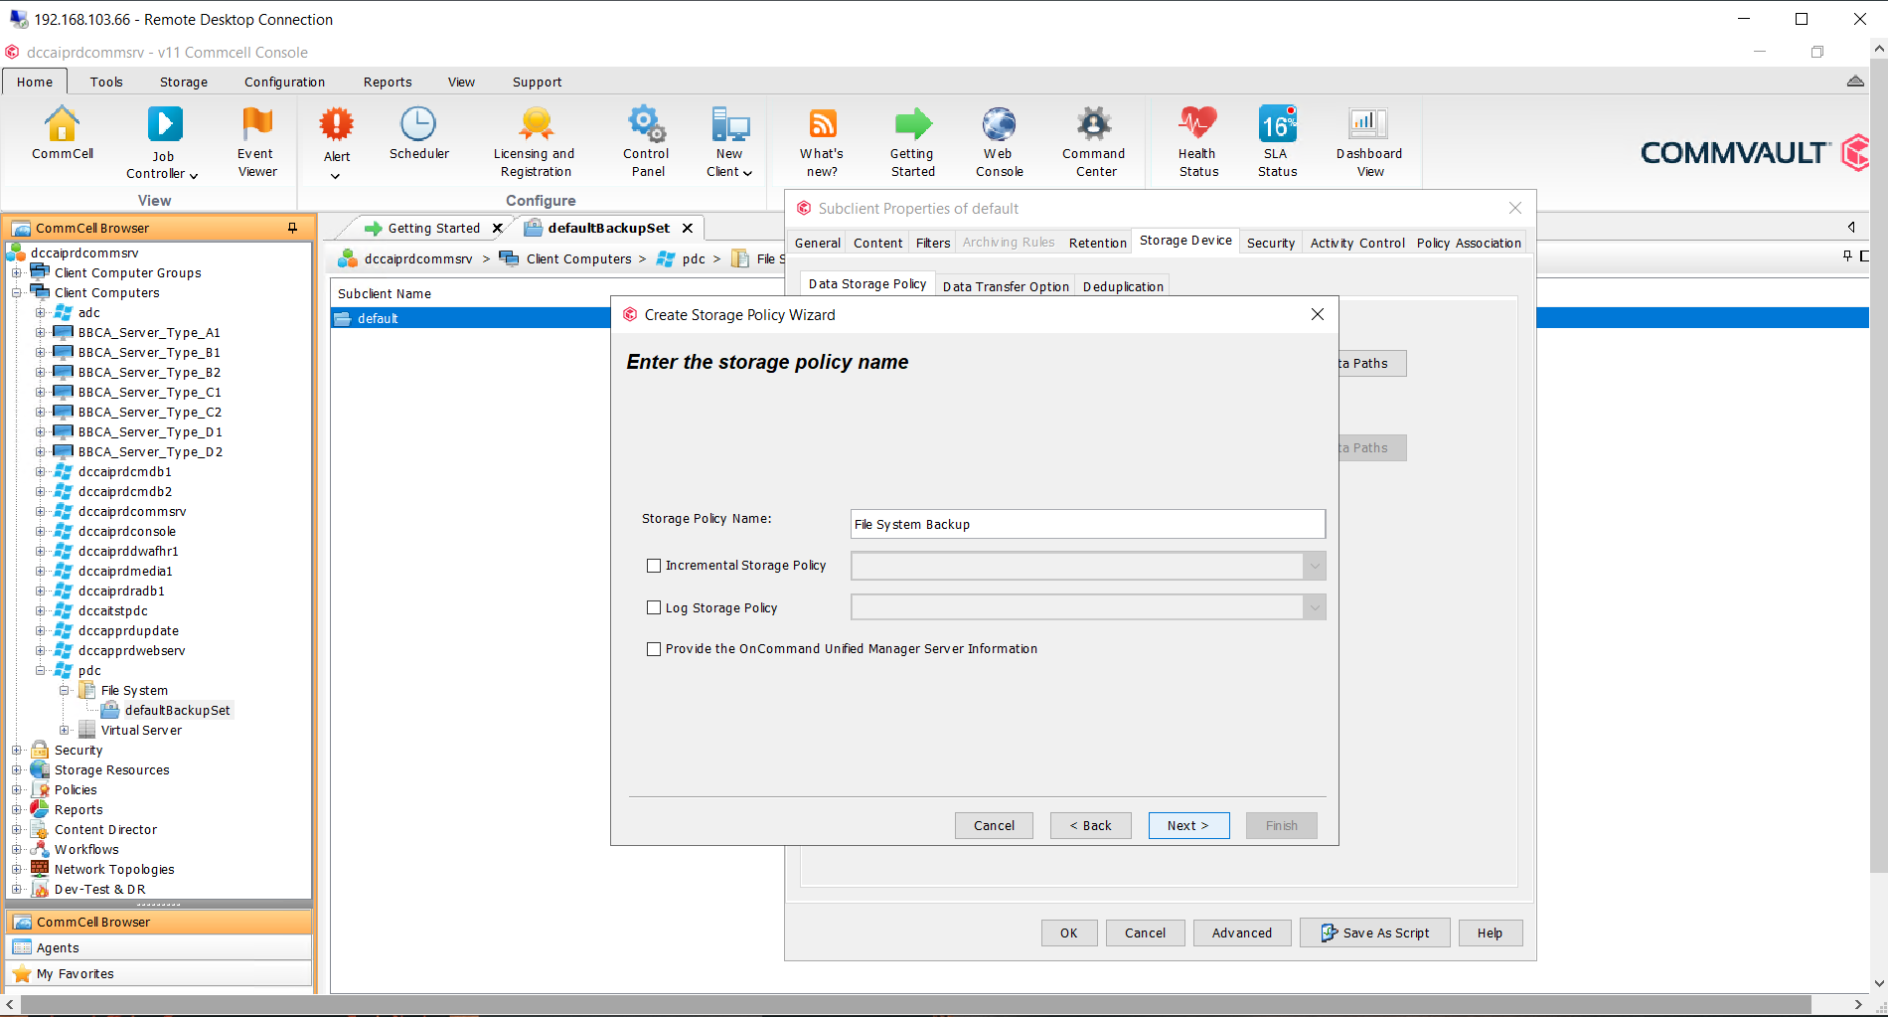Switch to the Security properties tab
Image resolution: width=1888 pixels, height=1017 pixels.
(1270, 243)
